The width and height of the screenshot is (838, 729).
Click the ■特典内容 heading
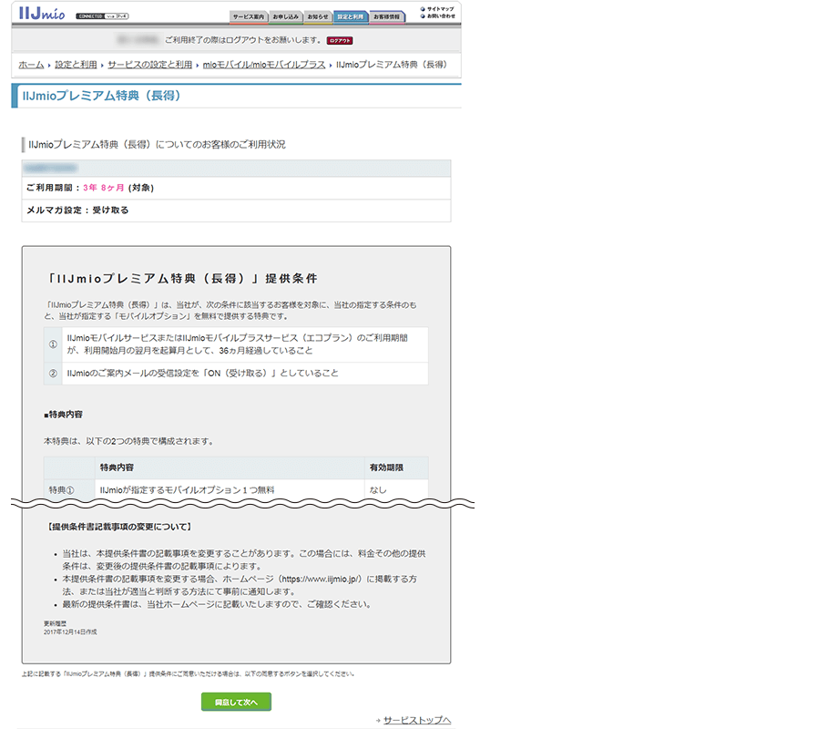pyautogui.click(x=63, y=415)
